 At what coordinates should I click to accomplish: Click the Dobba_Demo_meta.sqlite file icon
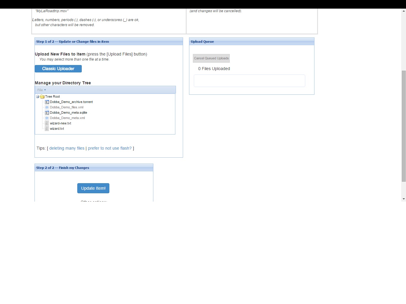coord(47,113)
